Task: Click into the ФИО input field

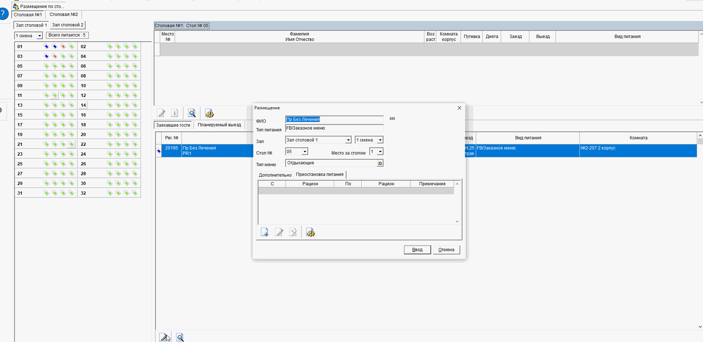Action: tap(334, 119)
